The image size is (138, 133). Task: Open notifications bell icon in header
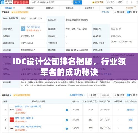click(x=132, y=2)
